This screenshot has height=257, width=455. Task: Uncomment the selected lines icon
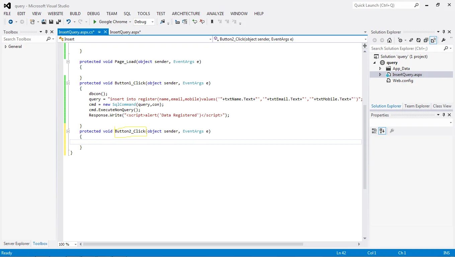(202, 22)
